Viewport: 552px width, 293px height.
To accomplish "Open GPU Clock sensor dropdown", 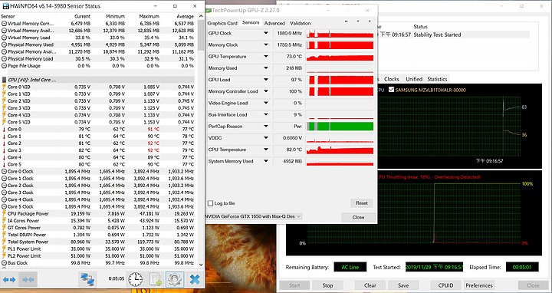I will (x=266, y=33).
